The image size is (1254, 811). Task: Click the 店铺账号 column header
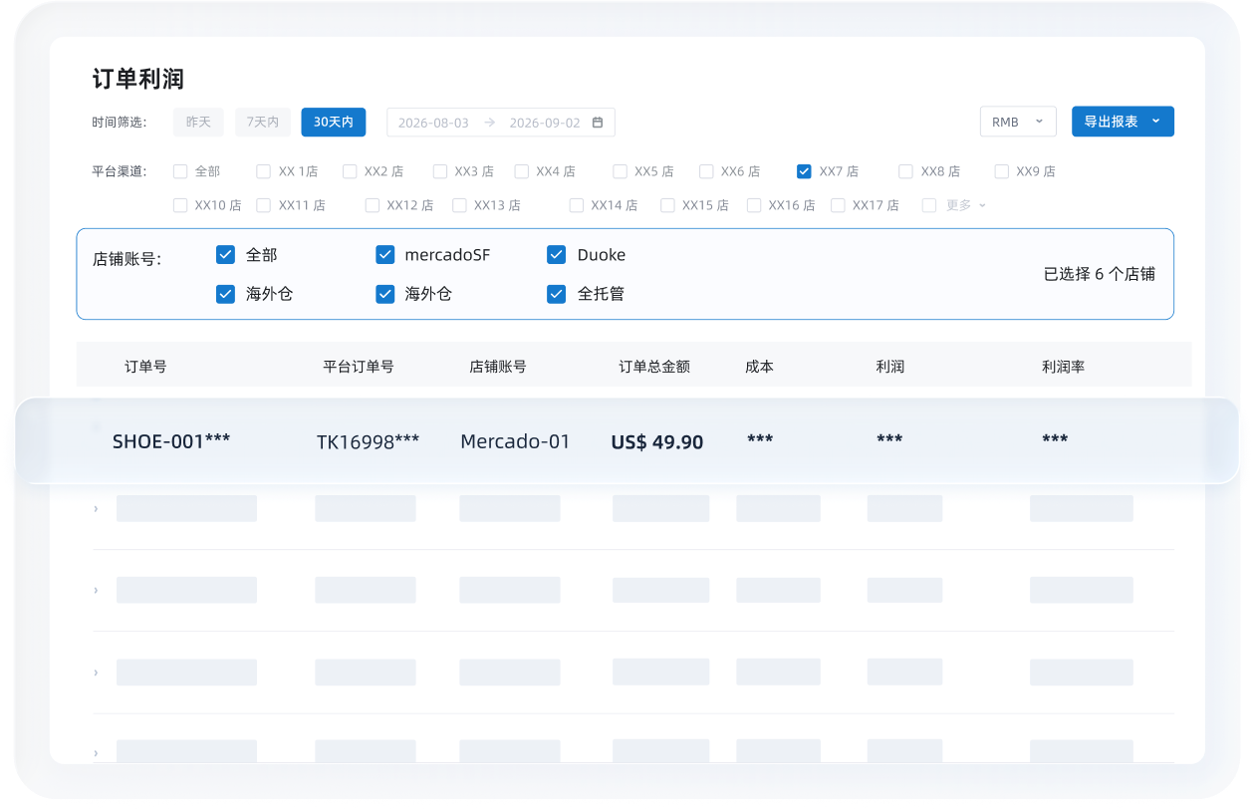tap(498, 367)
